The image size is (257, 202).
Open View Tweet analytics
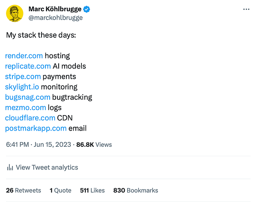coord(42,167)
